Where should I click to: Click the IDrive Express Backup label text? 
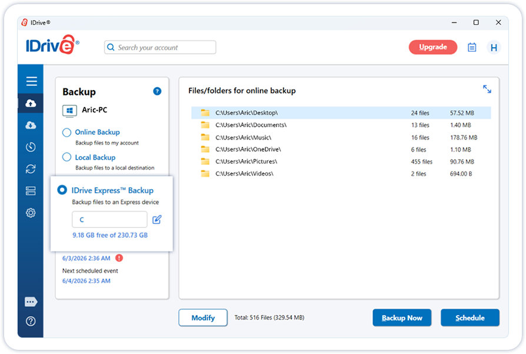point(112,190)
